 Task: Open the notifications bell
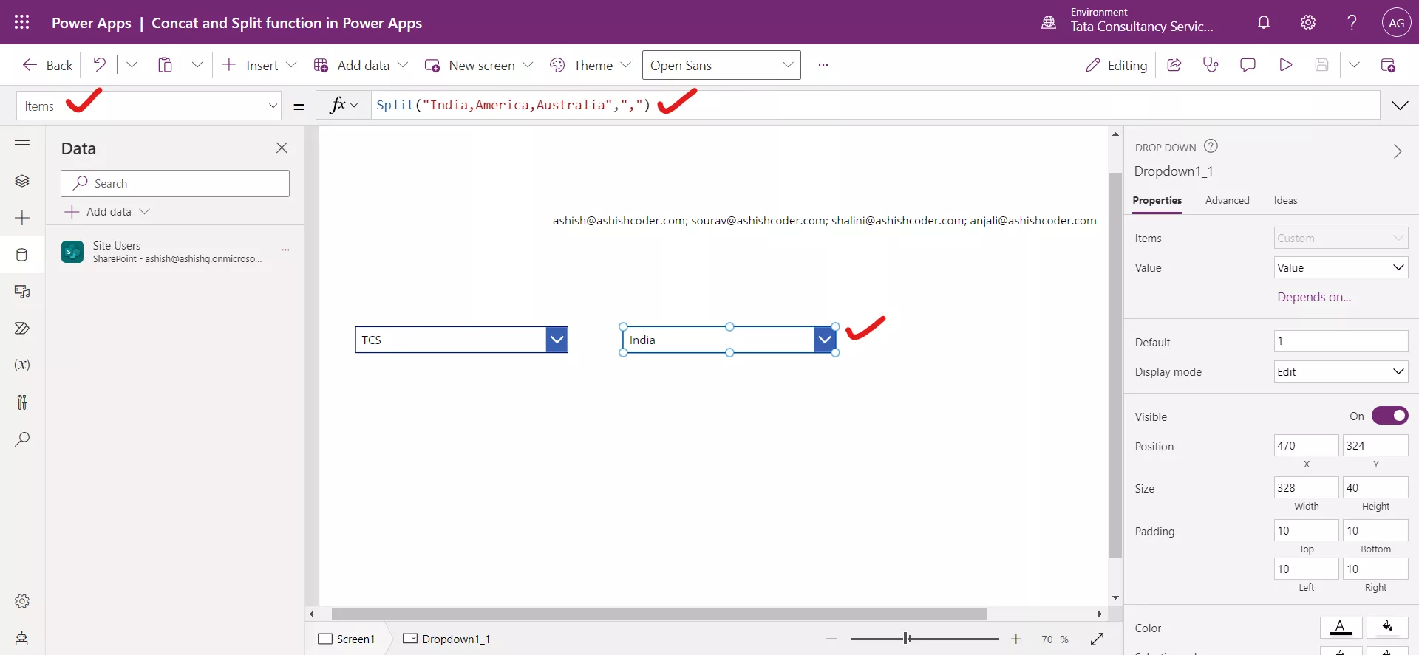[x=1264, y=22]
